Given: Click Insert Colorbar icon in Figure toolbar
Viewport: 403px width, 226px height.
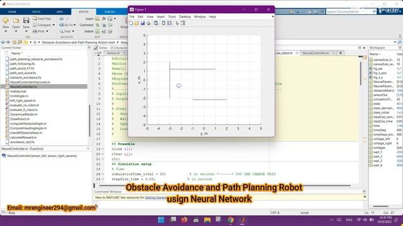Looking at the screenshot, I should point(164,23).
